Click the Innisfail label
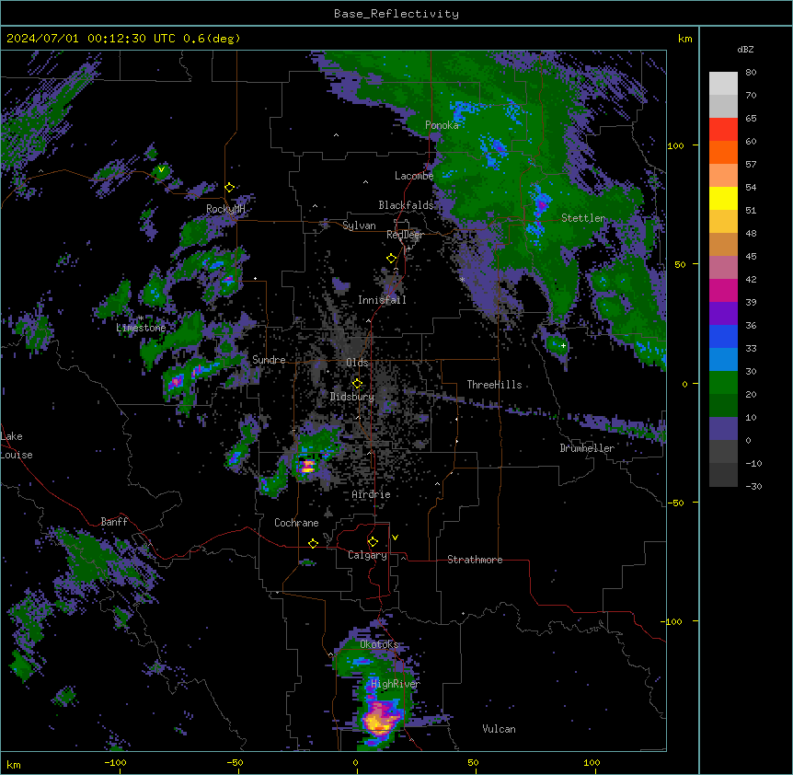 tap(382, 300)
